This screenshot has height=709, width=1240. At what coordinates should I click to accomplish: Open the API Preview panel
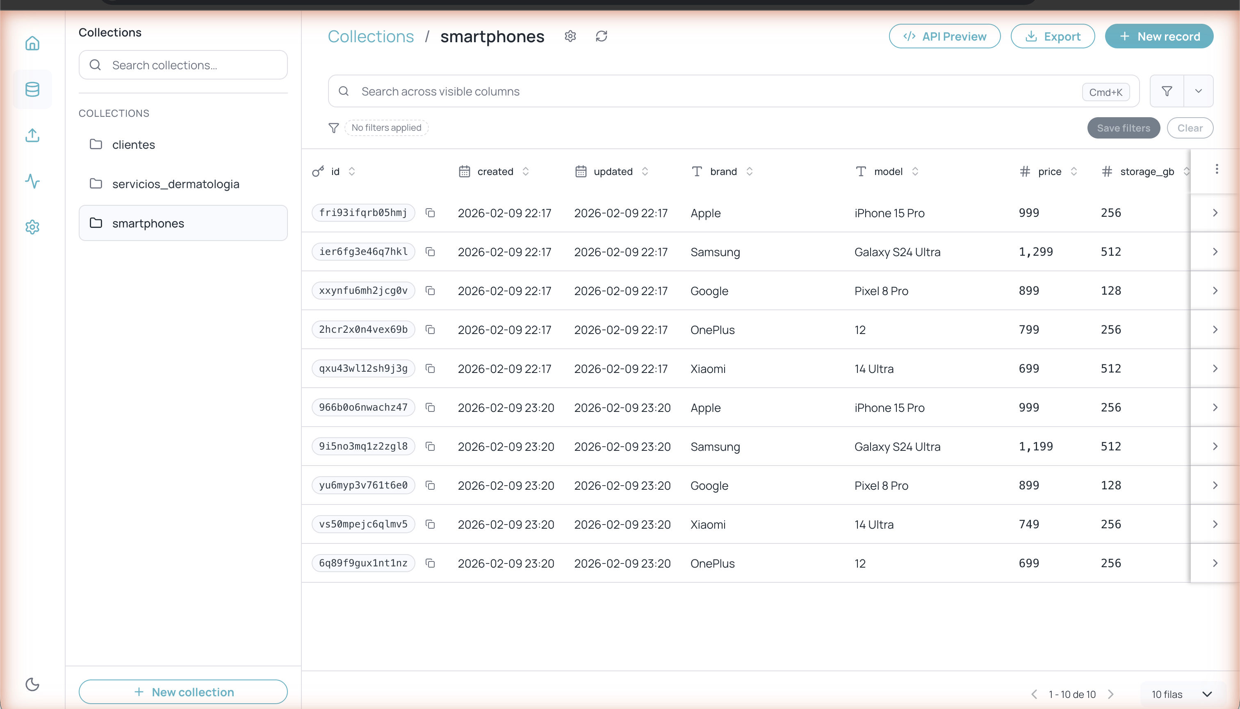[x=944, y=36]
